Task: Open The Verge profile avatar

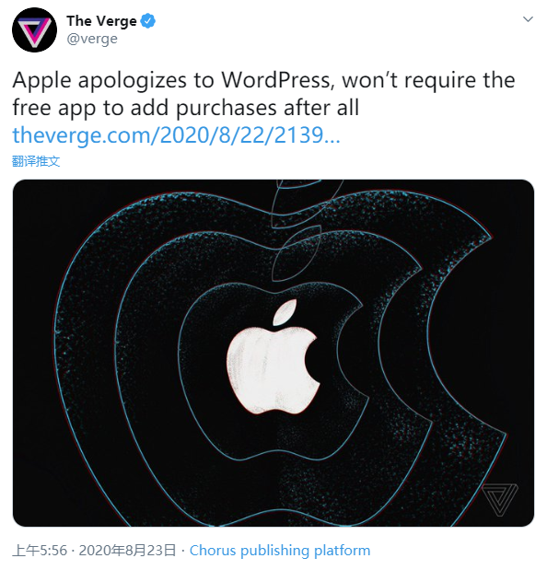Action: click(34, 29)
